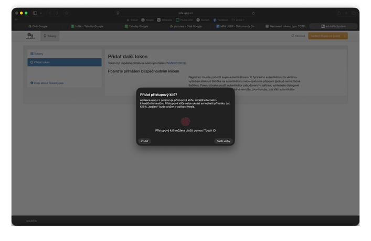Click the Safari share icon
The image size is (371, 241).
tap(338, 13)
